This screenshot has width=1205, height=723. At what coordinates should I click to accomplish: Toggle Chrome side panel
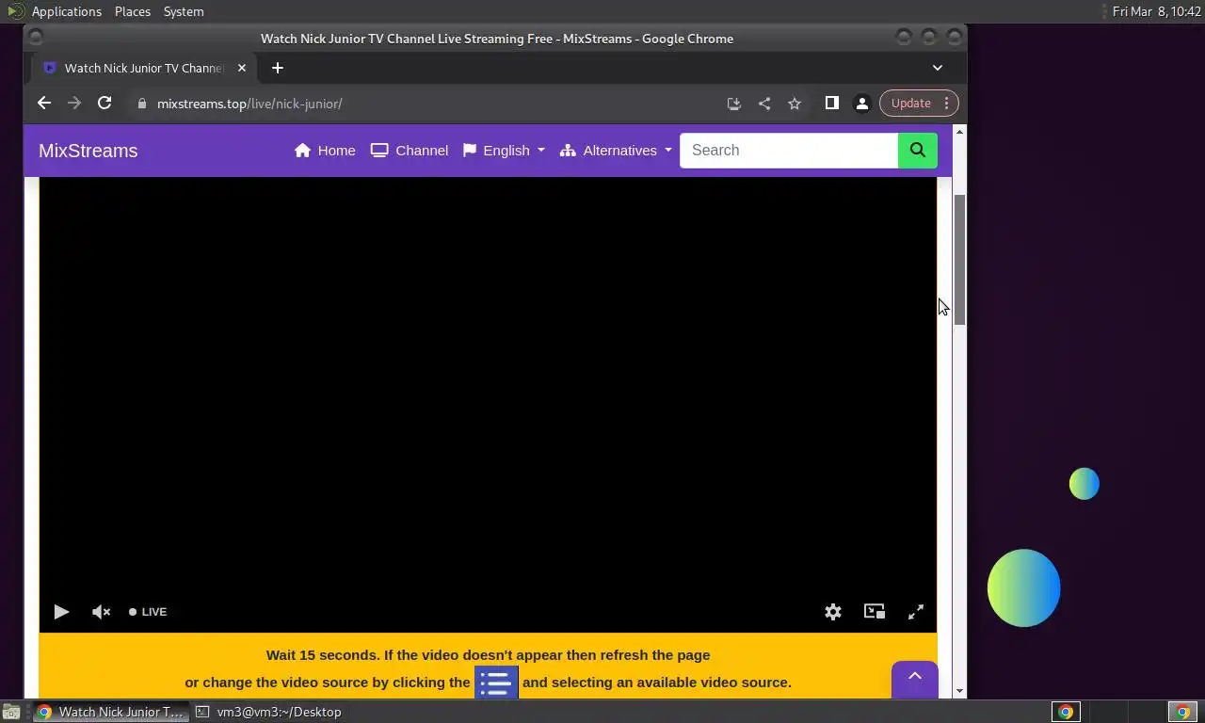coord(832,104)
